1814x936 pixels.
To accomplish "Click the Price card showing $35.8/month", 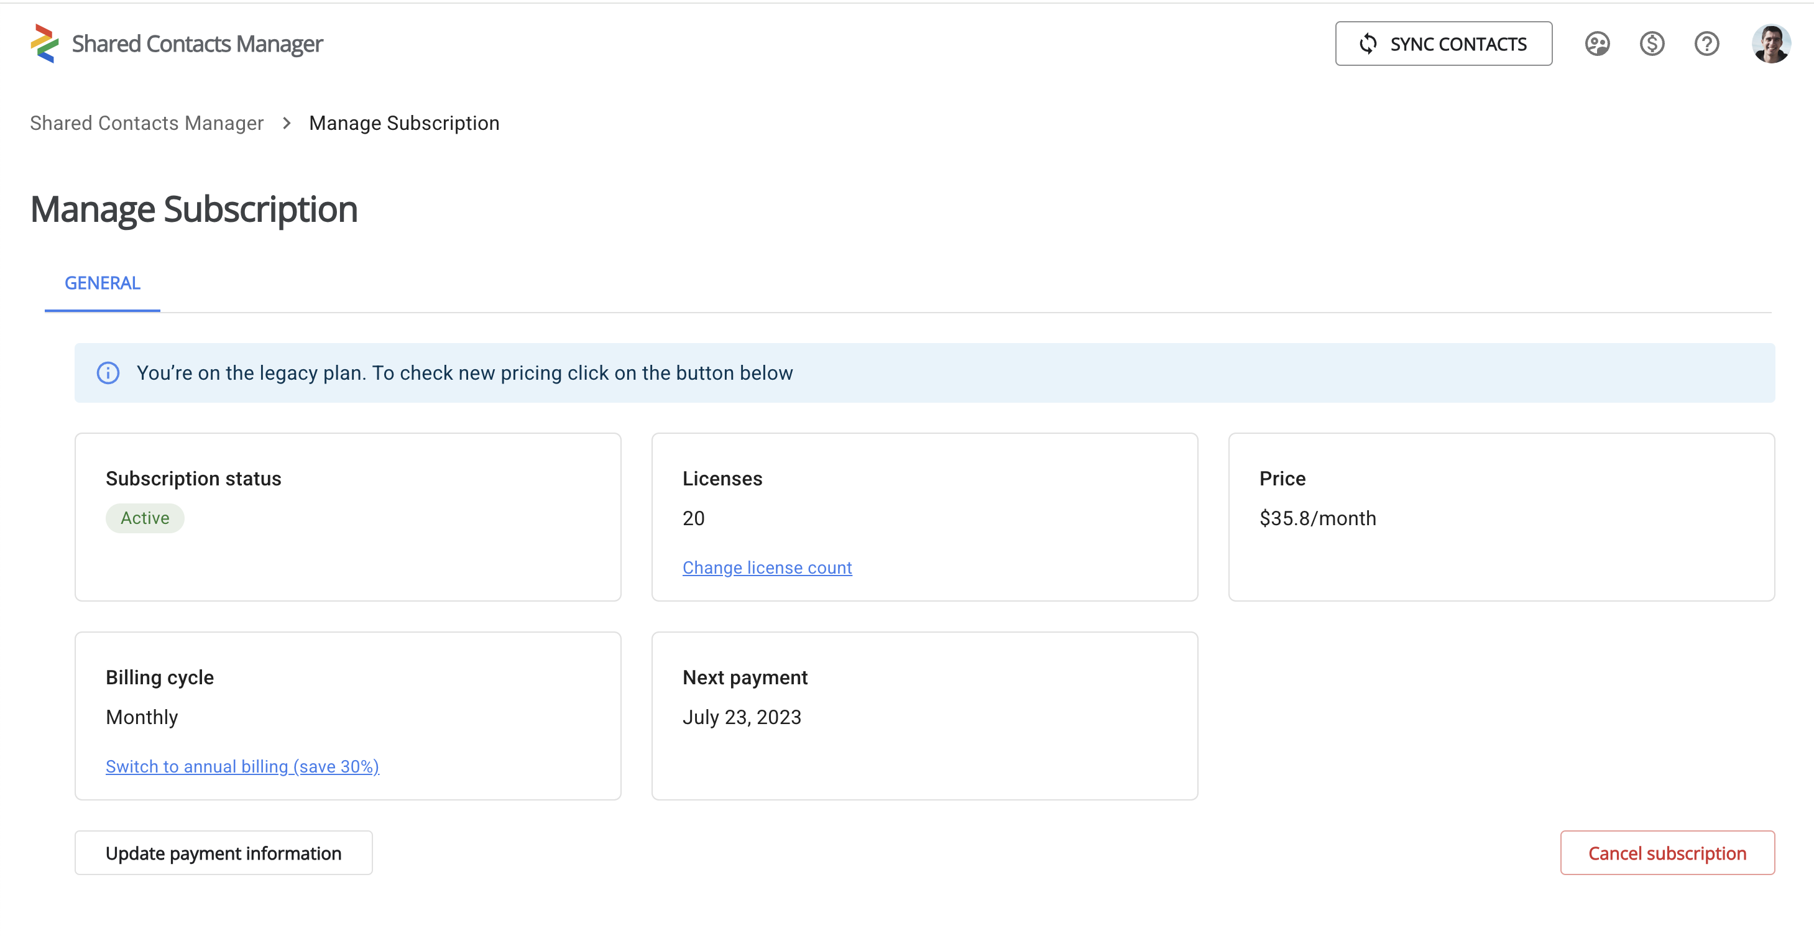I will [x=1502, y=517].
